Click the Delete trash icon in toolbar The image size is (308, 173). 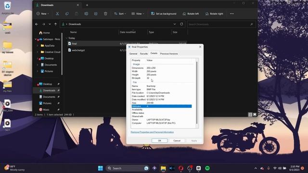105,14
